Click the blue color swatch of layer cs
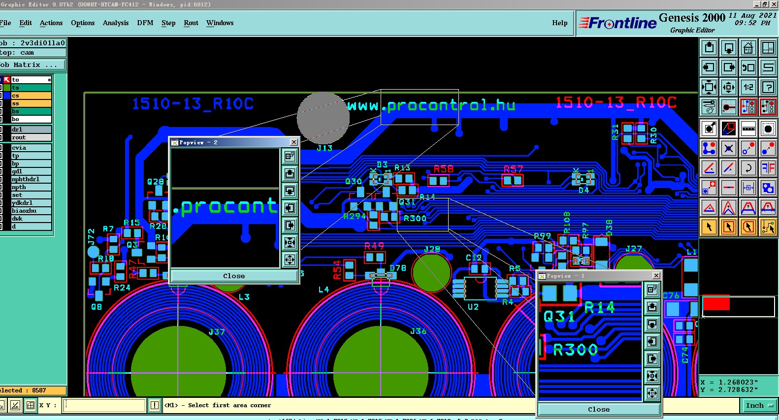779x420 pixels. (7, 96)
